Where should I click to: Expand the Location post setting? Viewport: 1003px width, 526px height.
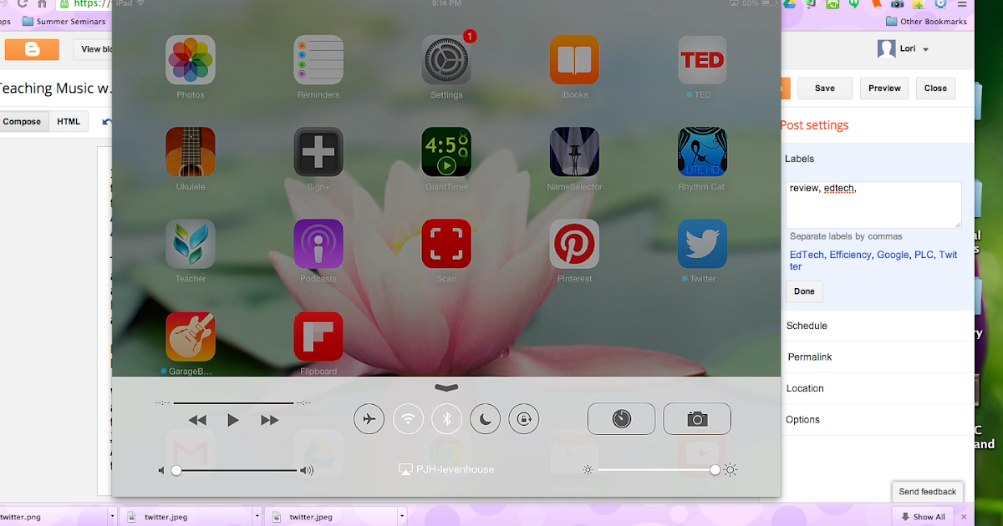click(805, 388)
